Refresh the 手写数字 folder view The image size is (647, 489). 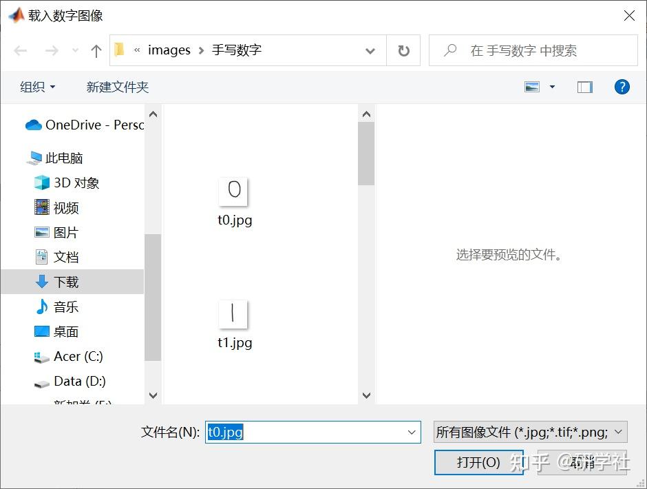[403, 50]
